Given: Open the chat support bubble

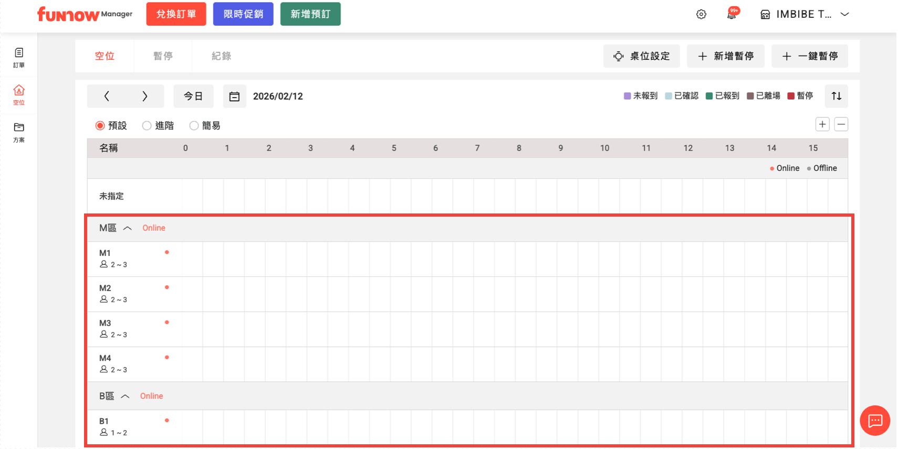Looking at the screenshot, I should tap(874, 420).
